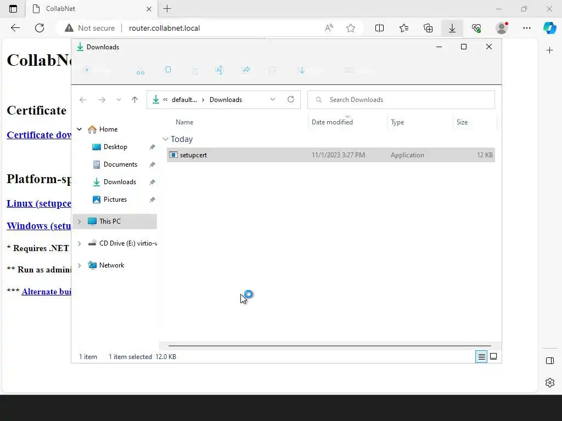
Task: Open Downloads in navigation pane
Action: (x=120, y=182)
